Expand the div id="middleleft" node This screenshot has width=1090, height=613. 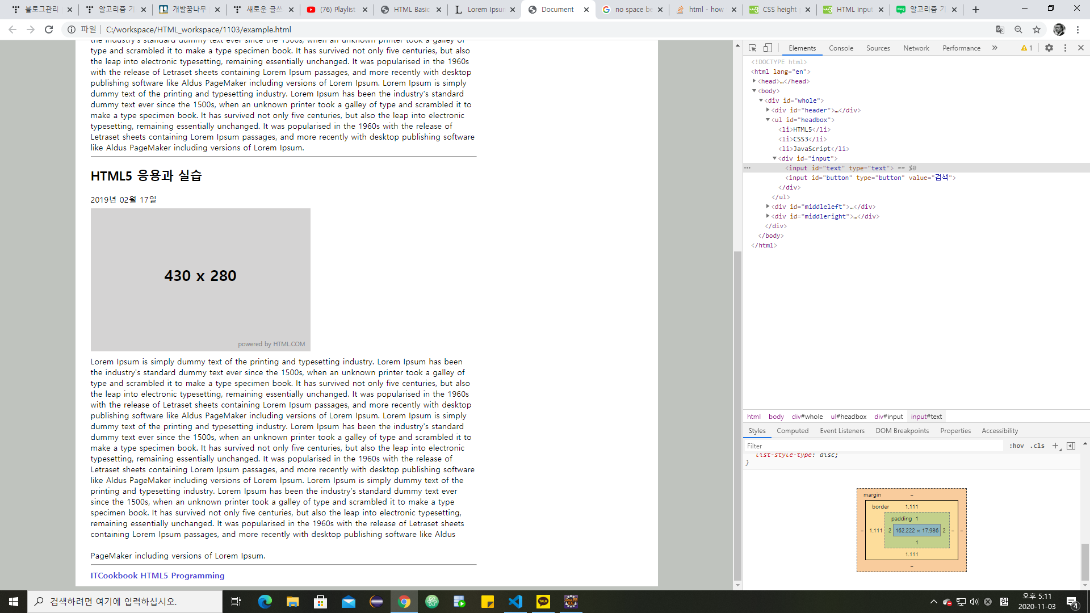click(768, 207)
